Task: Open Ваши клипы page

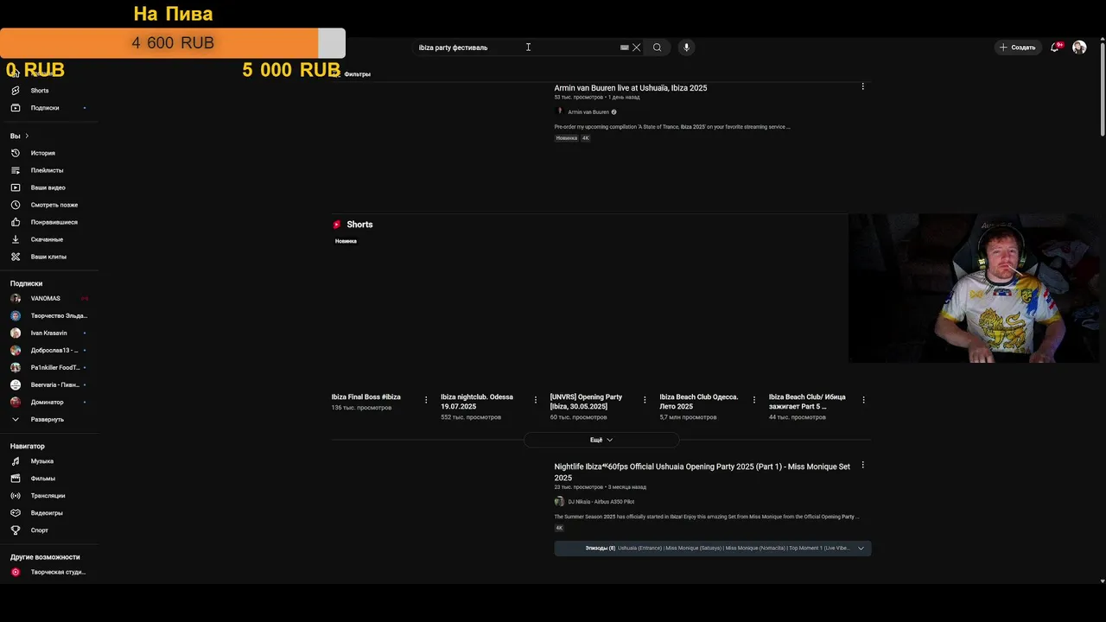Action: 48,257
